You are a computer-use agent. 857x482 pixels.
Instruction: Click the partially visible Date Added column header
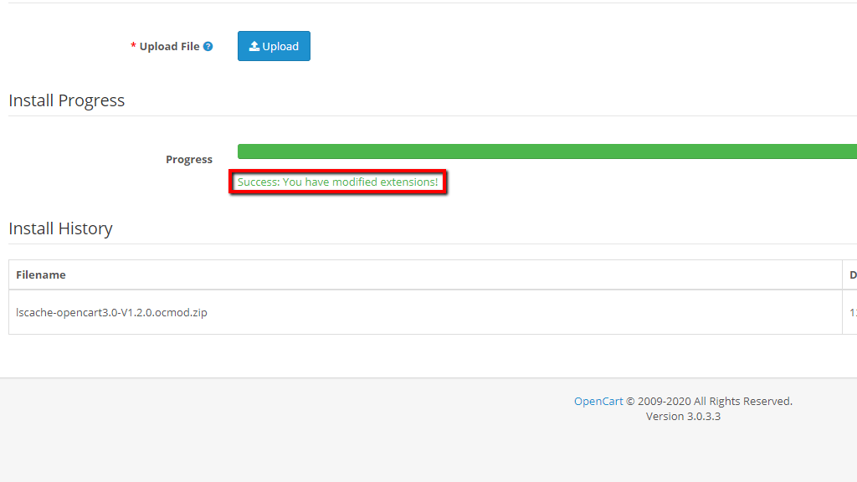[x=852, y=274]
